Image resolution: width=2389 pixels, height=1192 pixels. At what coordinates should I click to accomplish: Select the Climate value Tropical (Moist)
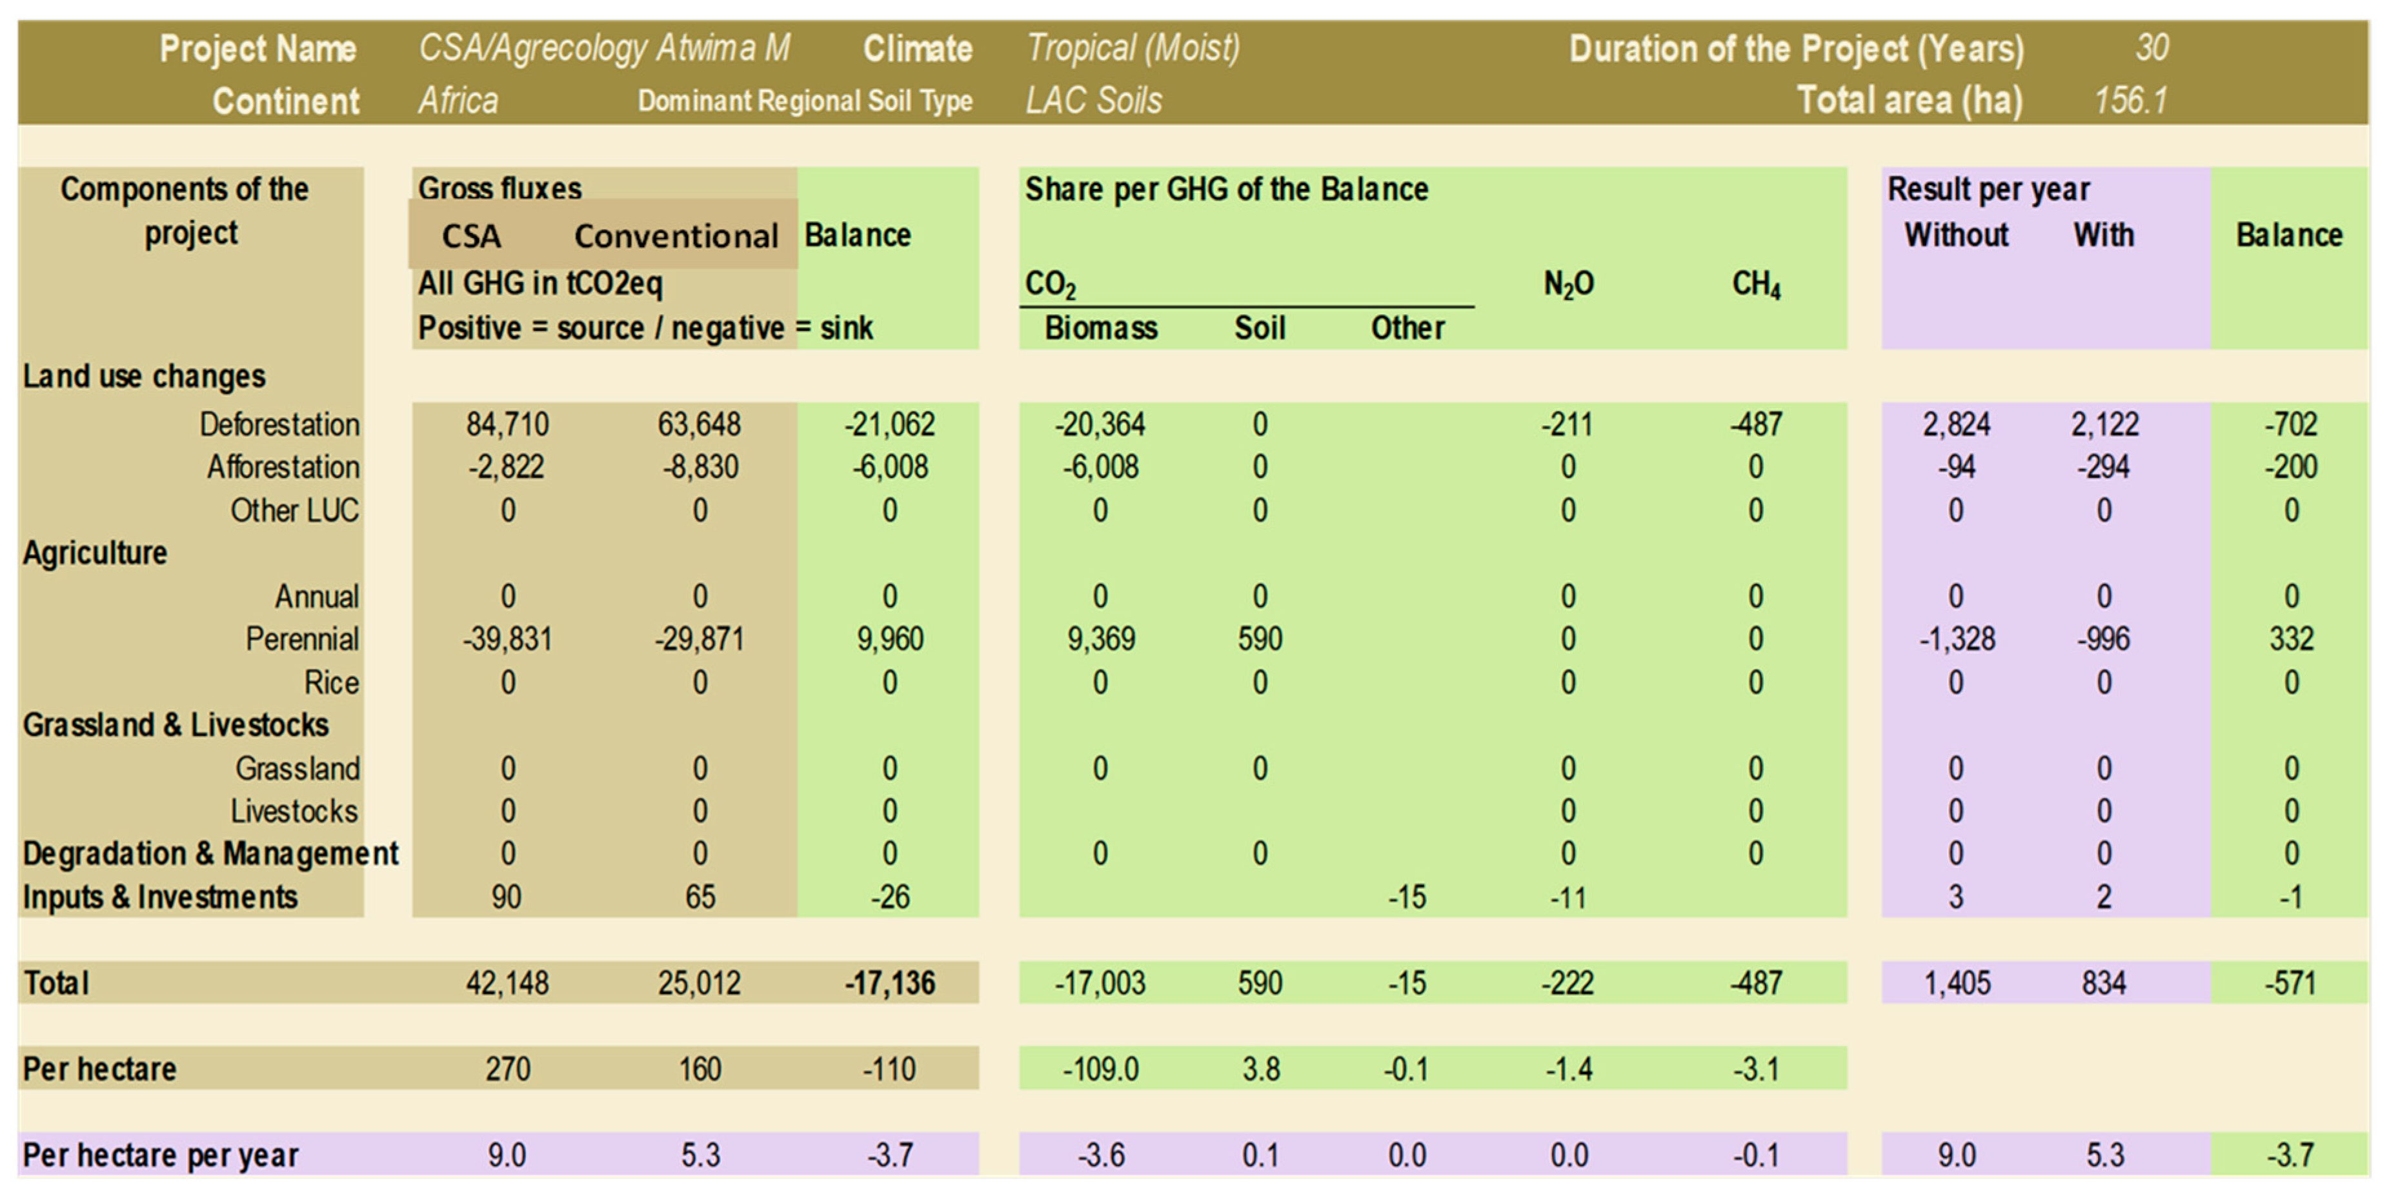pyautogui.click(x=1133, y=48)
